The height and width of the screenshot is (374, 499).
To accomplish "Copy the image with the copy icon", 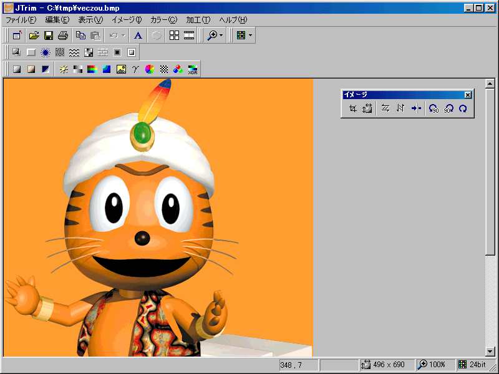I will [x=80, y=36].
